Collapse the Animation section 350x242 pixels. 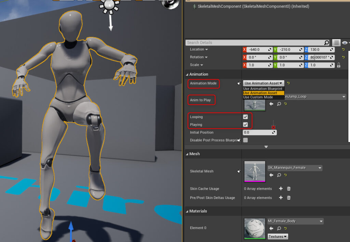(x=187, y=74)
